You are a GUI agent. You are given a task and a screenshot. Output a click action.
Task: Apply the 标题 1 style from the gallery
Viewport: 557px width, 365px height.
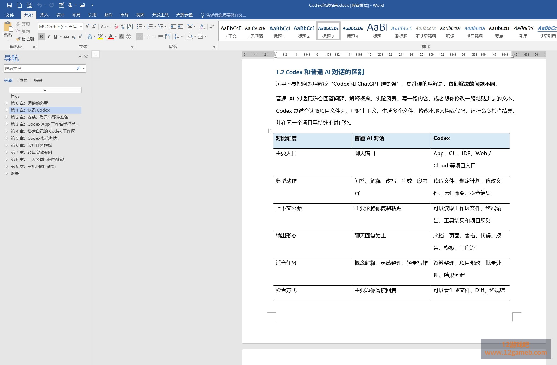[279, 31]
